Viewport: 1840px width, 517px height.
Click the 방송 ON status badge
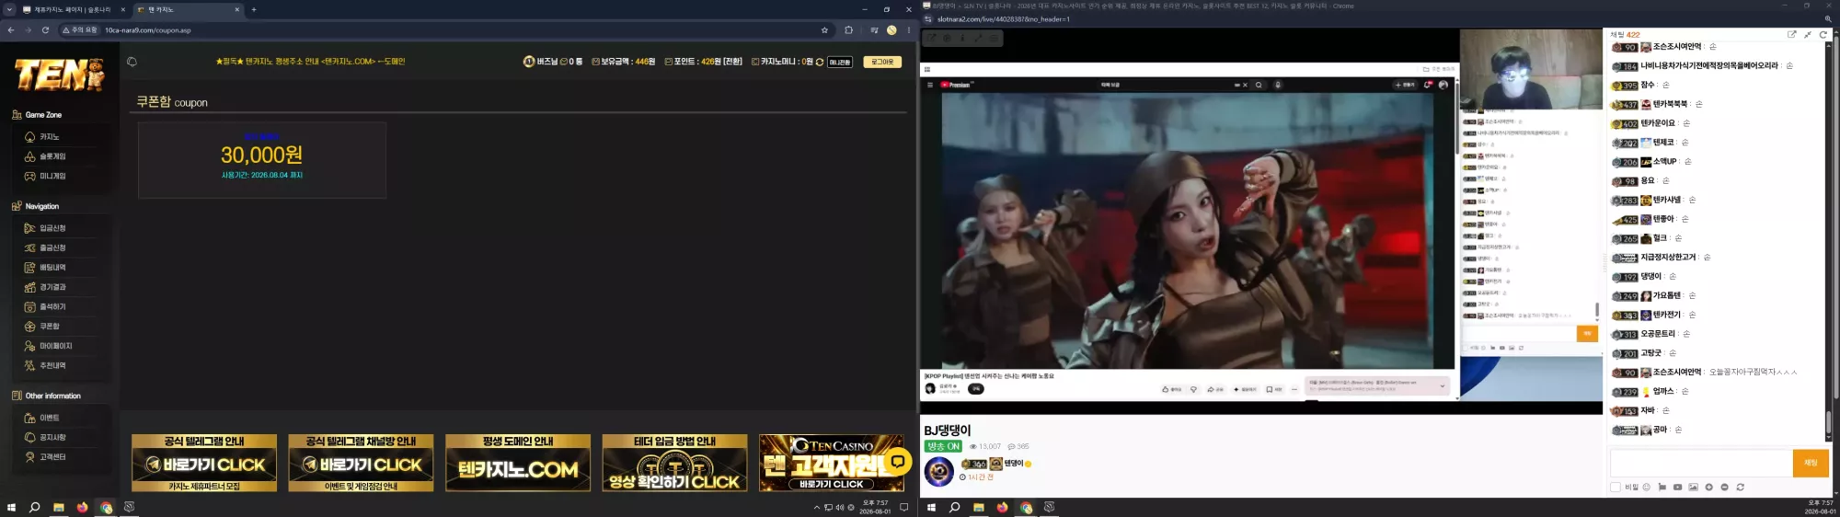(x=943, y=446)
